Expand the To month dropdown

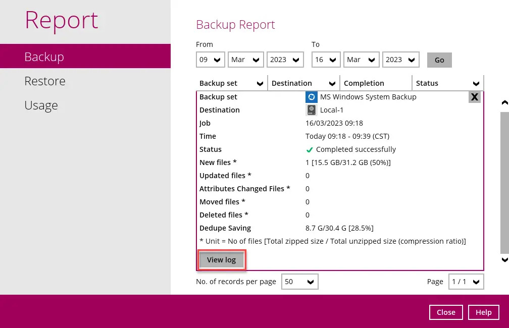tap(361, 60)
